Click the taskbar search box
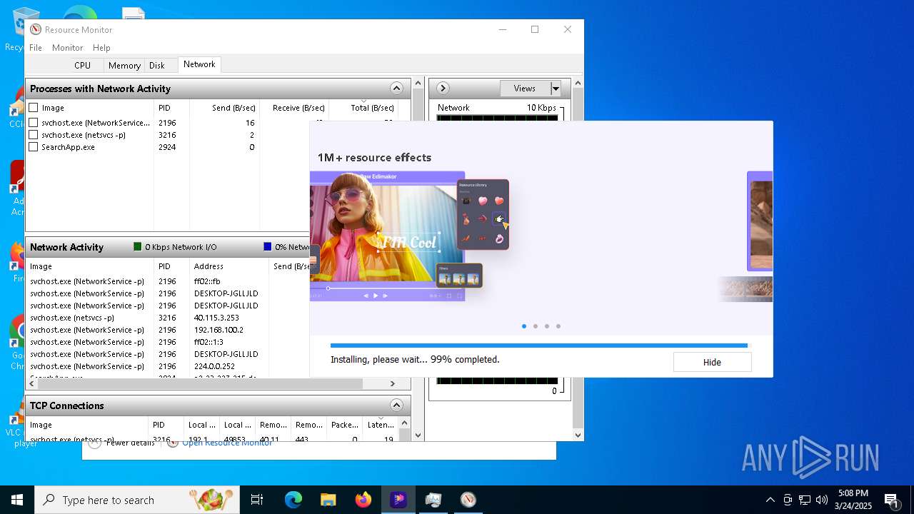 (x=137, y=500)
